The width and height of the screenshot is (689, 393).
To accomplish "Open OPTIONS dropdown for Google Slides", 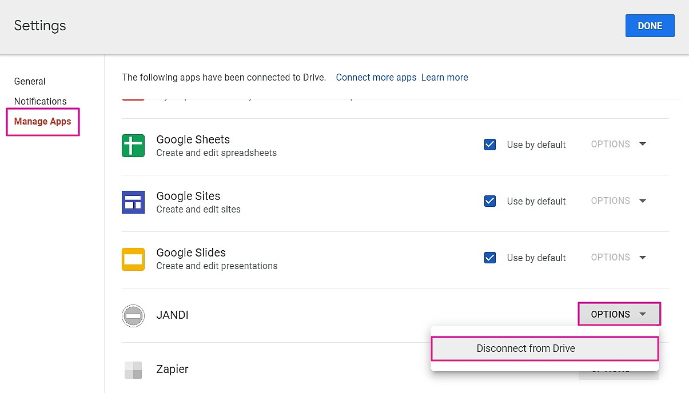I will click(x=618, y=258).
